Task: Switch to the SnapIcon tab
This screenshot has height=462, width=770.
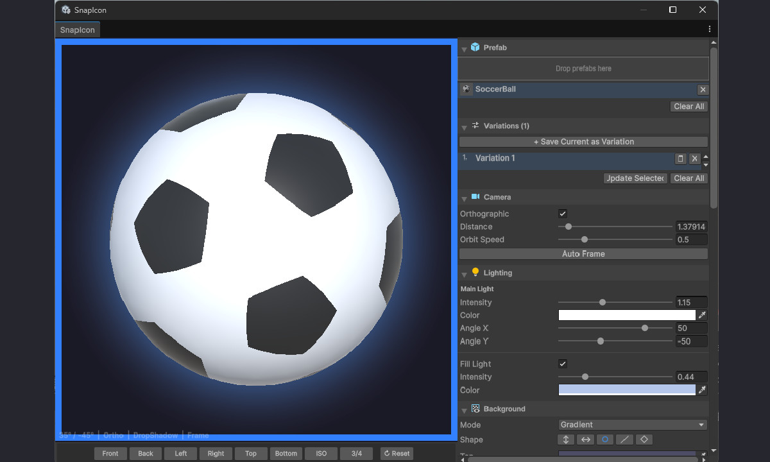Action: 76,30
